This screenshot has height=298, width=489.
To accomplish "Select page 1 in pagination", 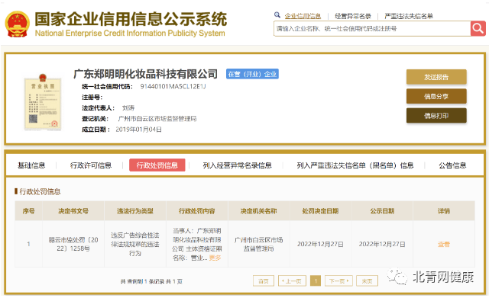I will [x=316, y=281].
